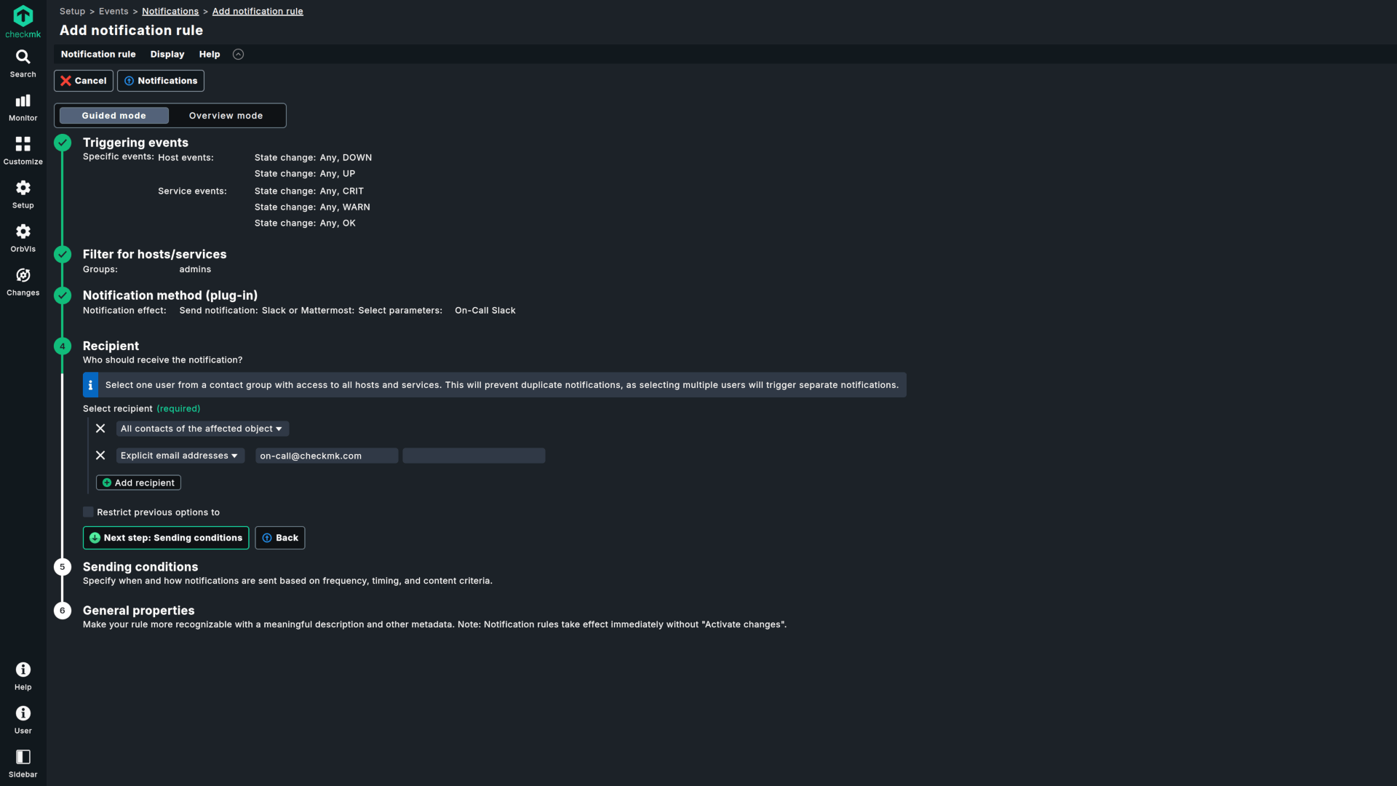Image resolution: width=1397 pixels, height=786 pixels.
Task: Collapse the menu bar chevron
Action: point(238,55)
